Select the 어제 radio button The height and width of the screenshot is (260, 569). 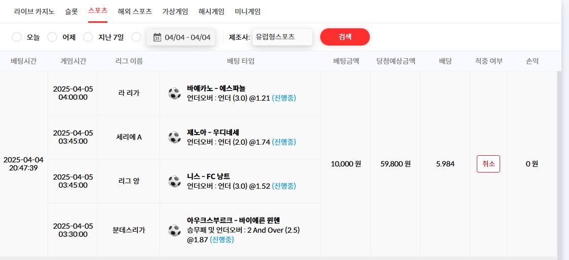coord(52,37)
